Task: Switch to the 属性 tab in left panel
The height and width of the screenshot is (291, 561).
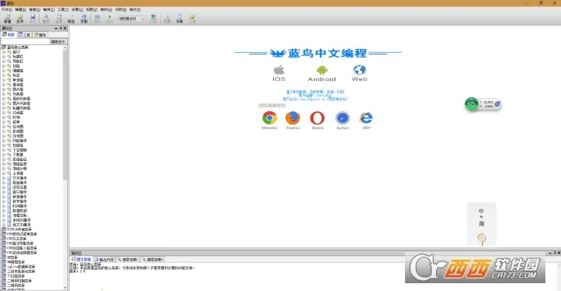Action: coord(40,34)
